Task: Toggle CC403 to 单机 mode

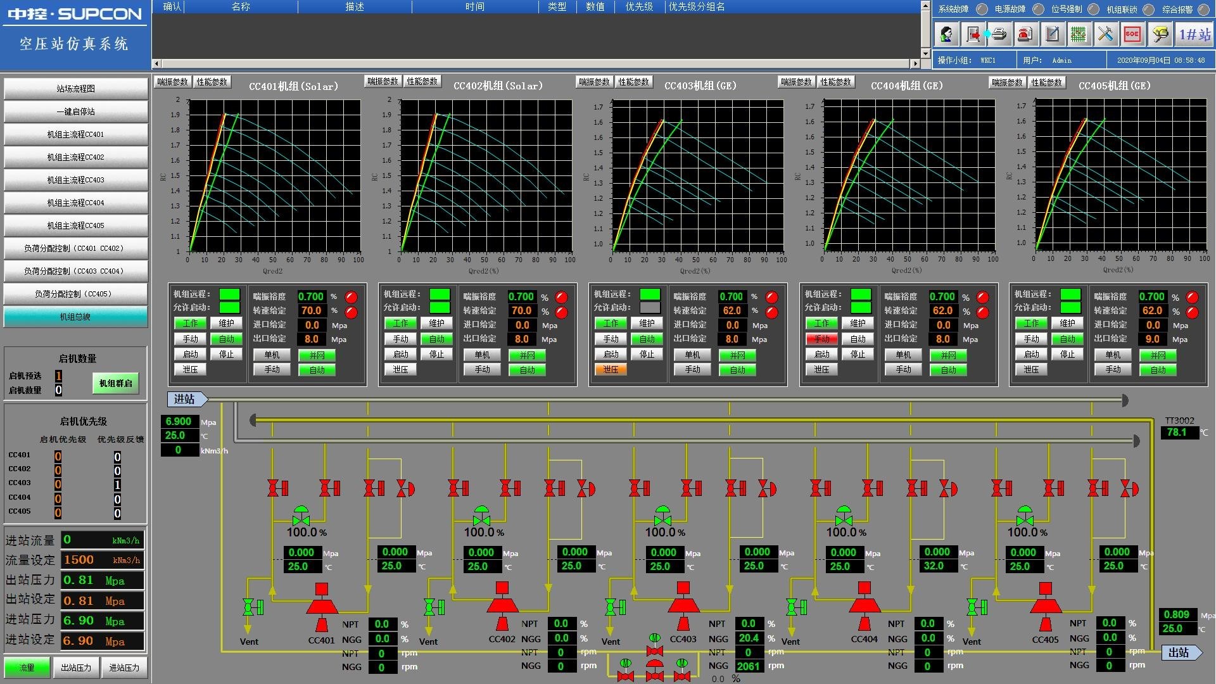Action: (693, 355)
